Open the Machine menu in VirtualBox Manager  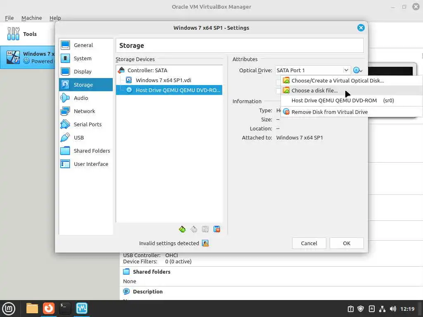[x=31, y=18]
